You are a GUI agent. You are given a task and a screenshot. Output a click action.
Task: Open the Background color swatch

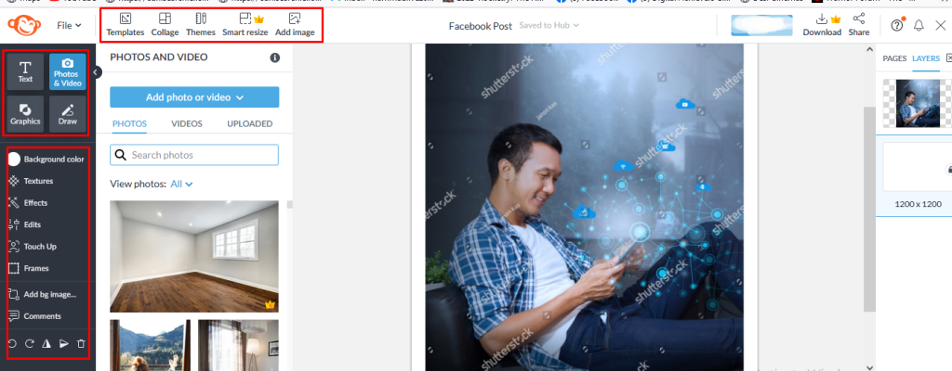pos(14,160)
